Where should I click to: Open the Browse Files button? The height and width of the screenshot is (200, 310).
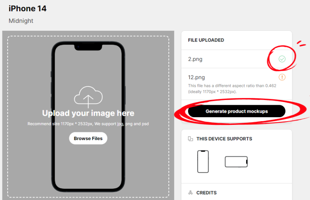[x=88, y=138]
